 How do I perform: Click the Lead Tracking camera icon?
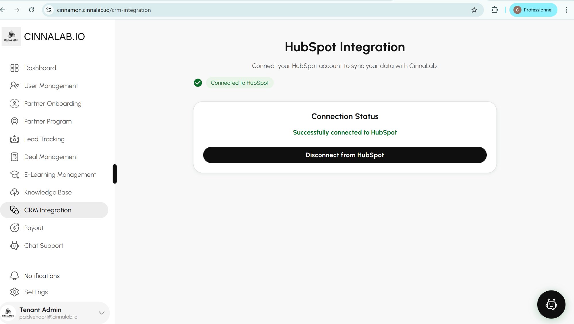point(14,139)
